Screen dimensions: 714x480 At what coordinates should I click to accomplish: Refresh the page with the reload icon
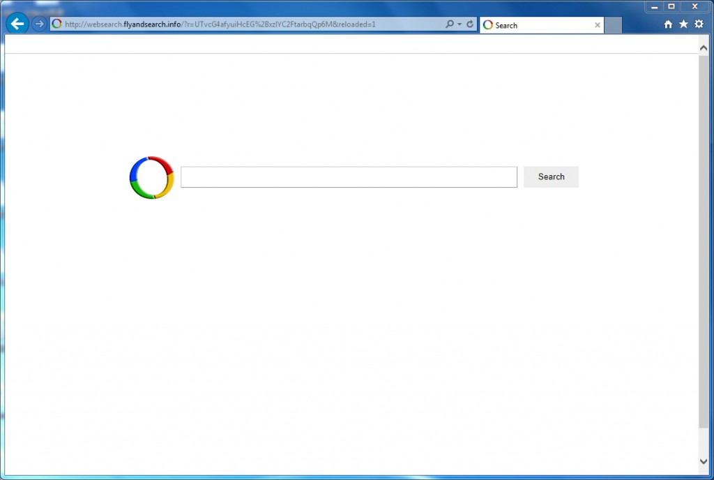(x=470, y=24)
